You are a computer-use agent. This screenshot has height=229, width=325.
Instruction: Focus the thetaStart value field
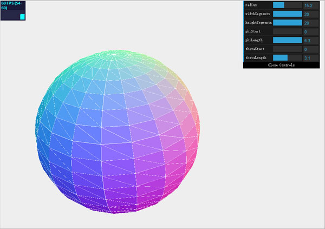[x=311, y=49]
